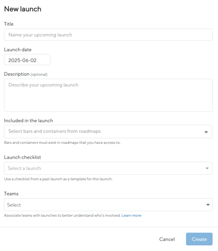Open the 'Select a launch' checklist dropdown
This screenshot has height=251, width=218.
click(x=108, y=168)
